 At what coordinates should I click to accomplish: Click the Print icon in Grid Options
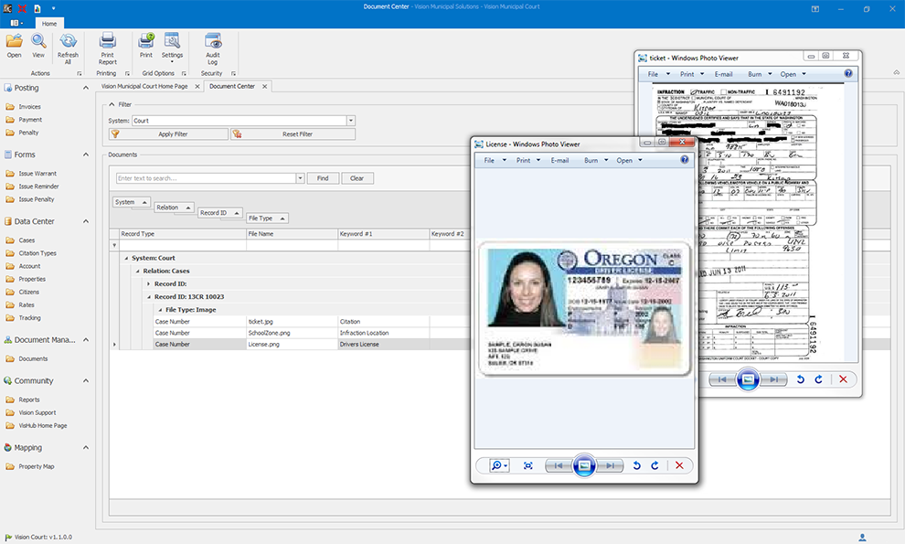click(146, 41)
